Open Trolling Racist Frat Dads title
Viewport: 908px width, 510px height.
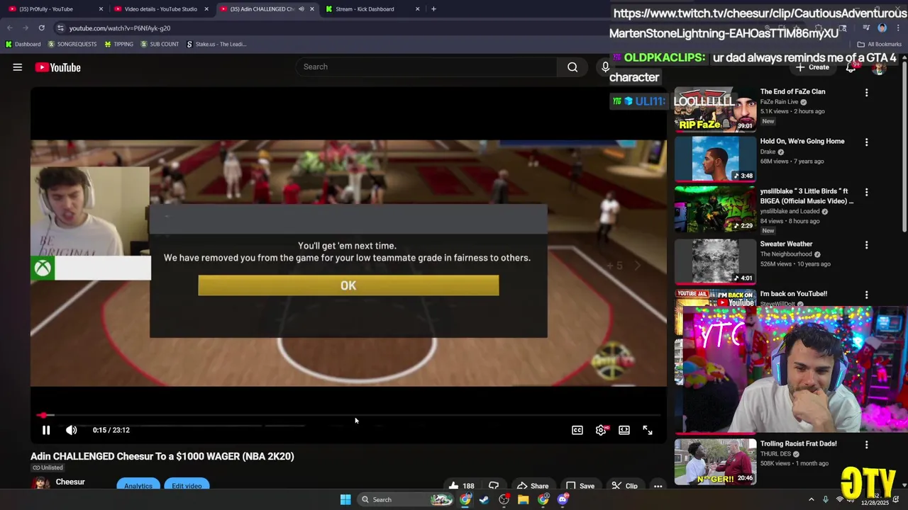(x=798, y=443)
